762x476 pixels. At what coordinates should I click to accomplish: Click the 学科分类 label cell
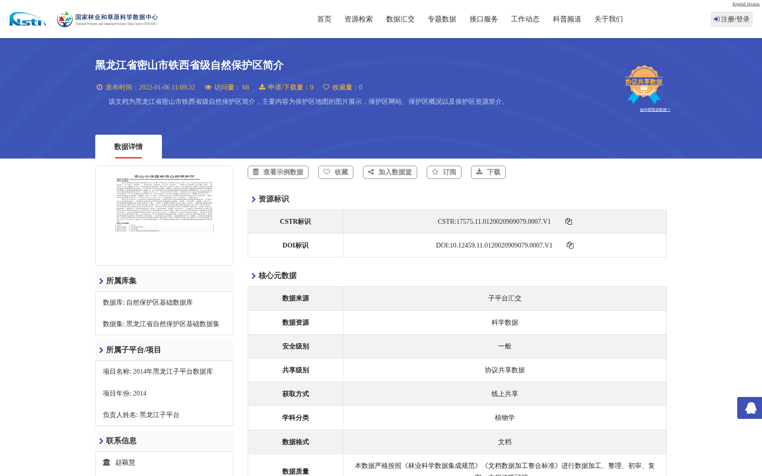[295, 417]
